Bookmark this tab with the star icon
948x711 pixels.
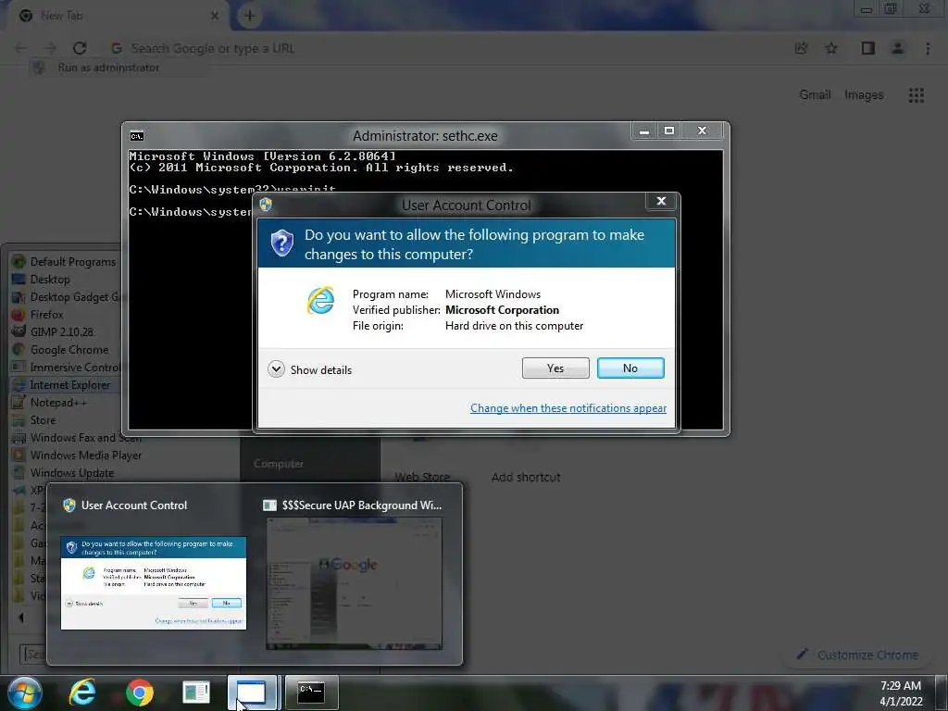tap(831, 48)
